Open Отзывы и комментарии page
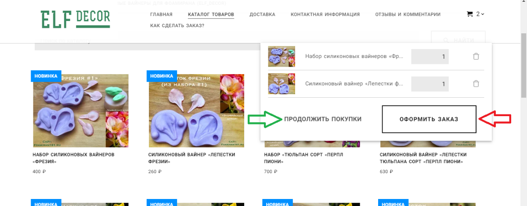The height and width of the screenshot is (206, 527). (408, 14)
